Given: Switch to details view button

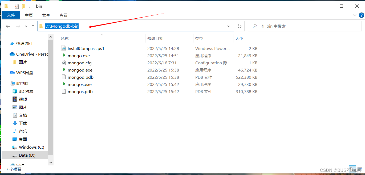Looking at the screenshot, I should 352,169.
